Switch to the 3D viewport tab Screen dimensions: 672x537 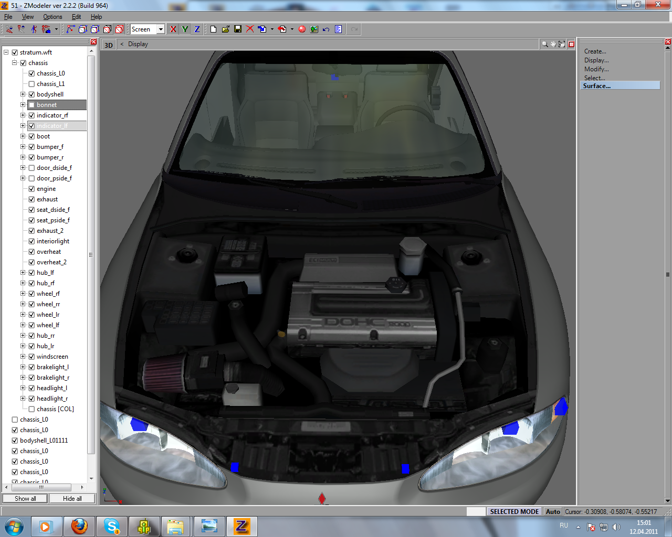click(x=109, y=45)
